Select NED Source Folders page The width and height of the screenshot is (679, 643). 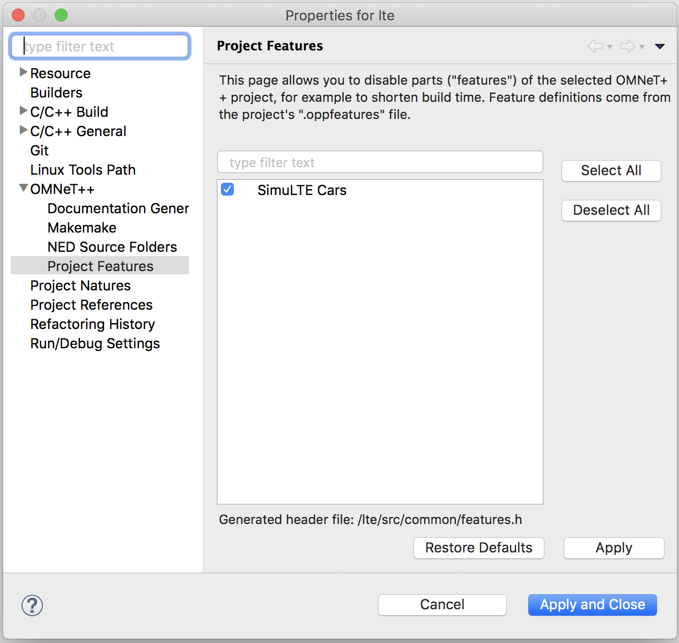[112, 247]
